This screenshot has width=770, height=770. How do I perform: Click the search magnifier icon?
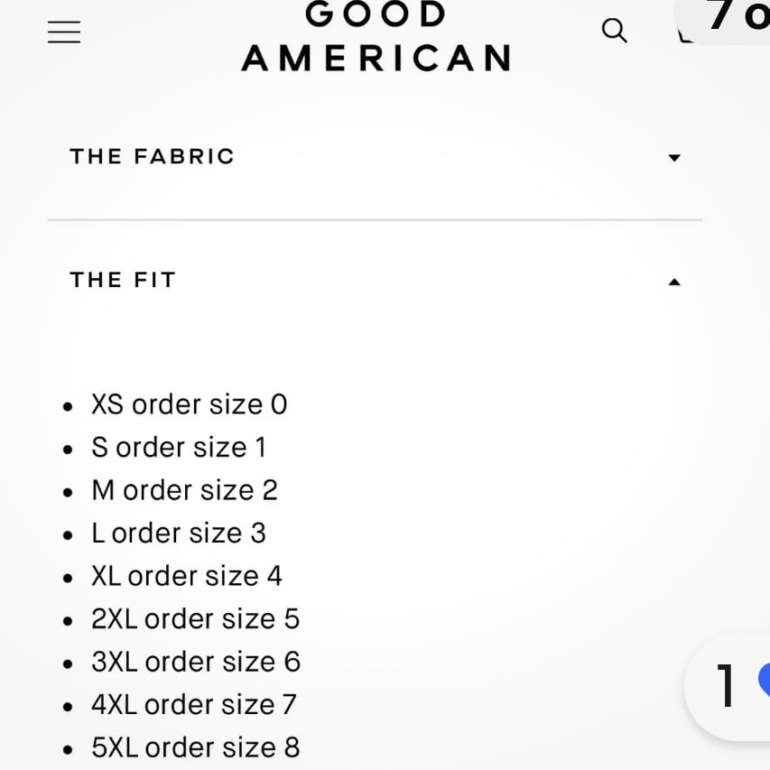pos(614,31)
